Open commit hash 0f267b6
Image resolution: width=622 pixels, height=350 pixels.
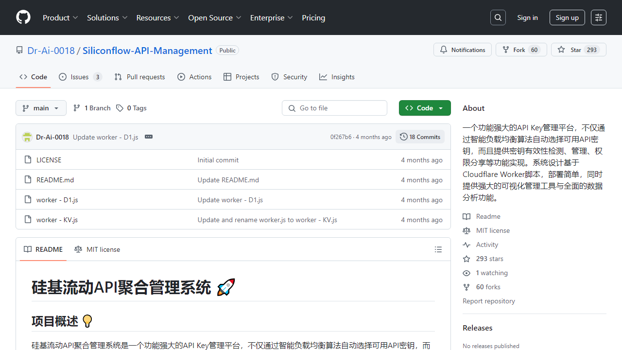point(341,137)
